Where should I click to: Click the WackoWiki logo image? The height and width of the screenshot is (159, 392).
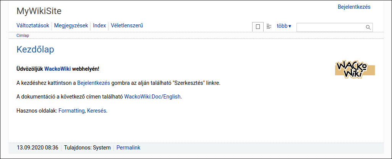tap(355, 69)
